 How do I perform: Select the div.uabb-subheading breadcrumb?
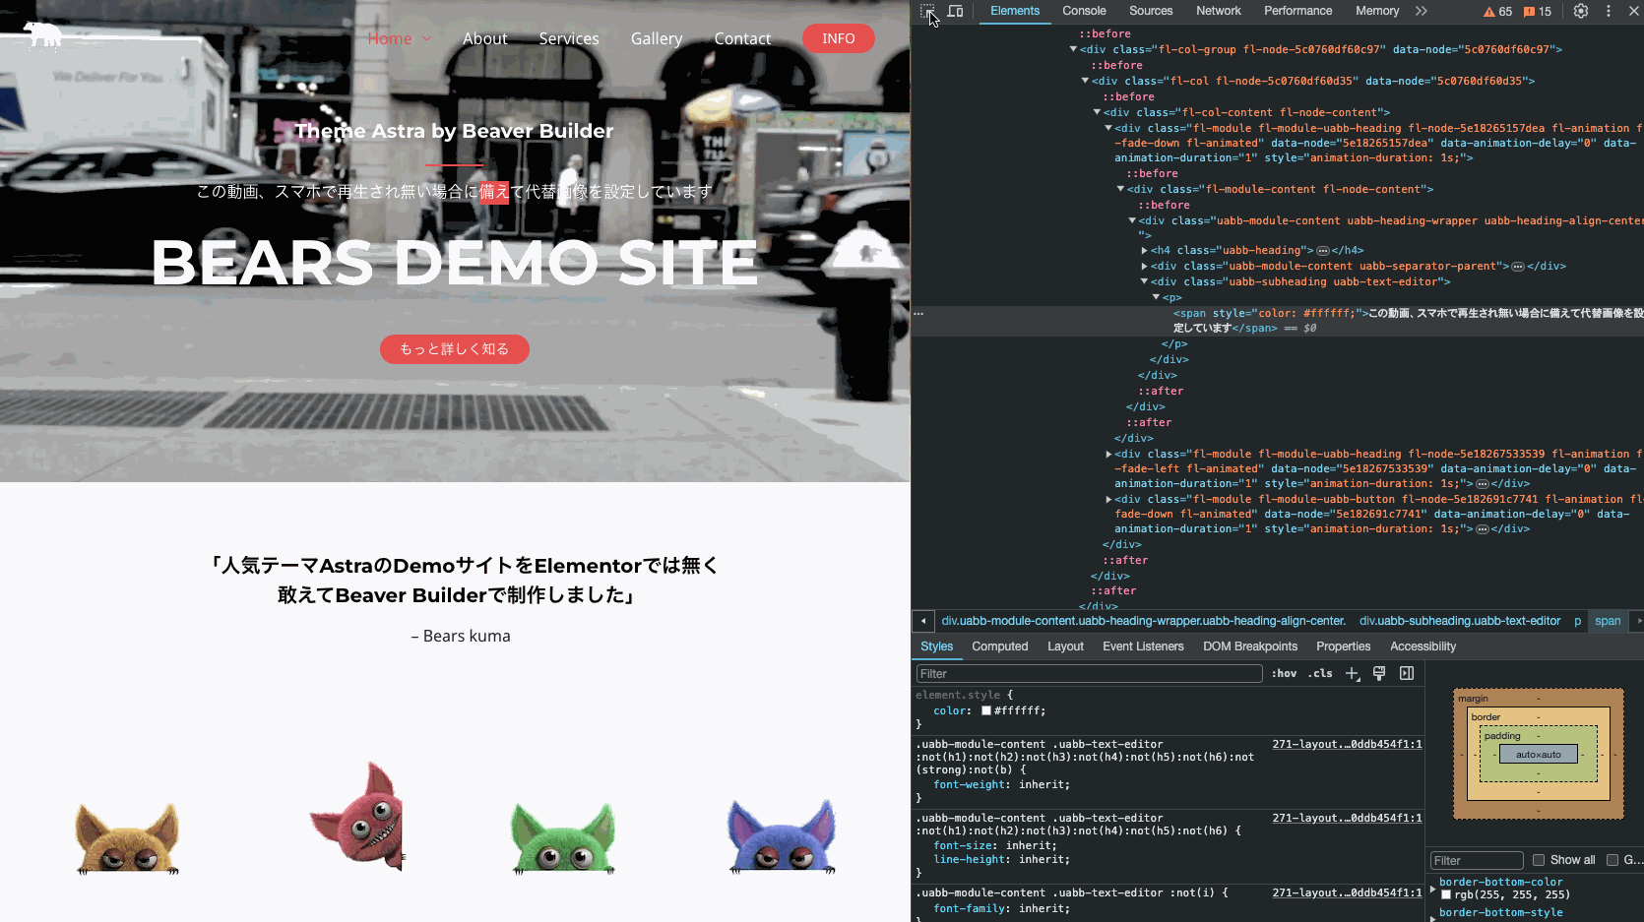point(1460,621)
